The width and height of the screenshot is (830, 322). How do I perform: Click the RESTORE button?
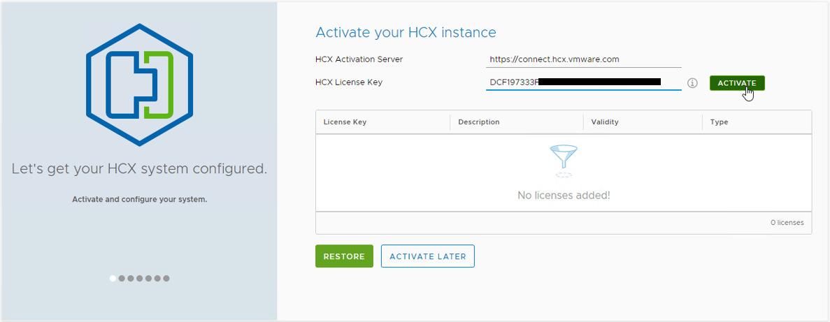344,256
